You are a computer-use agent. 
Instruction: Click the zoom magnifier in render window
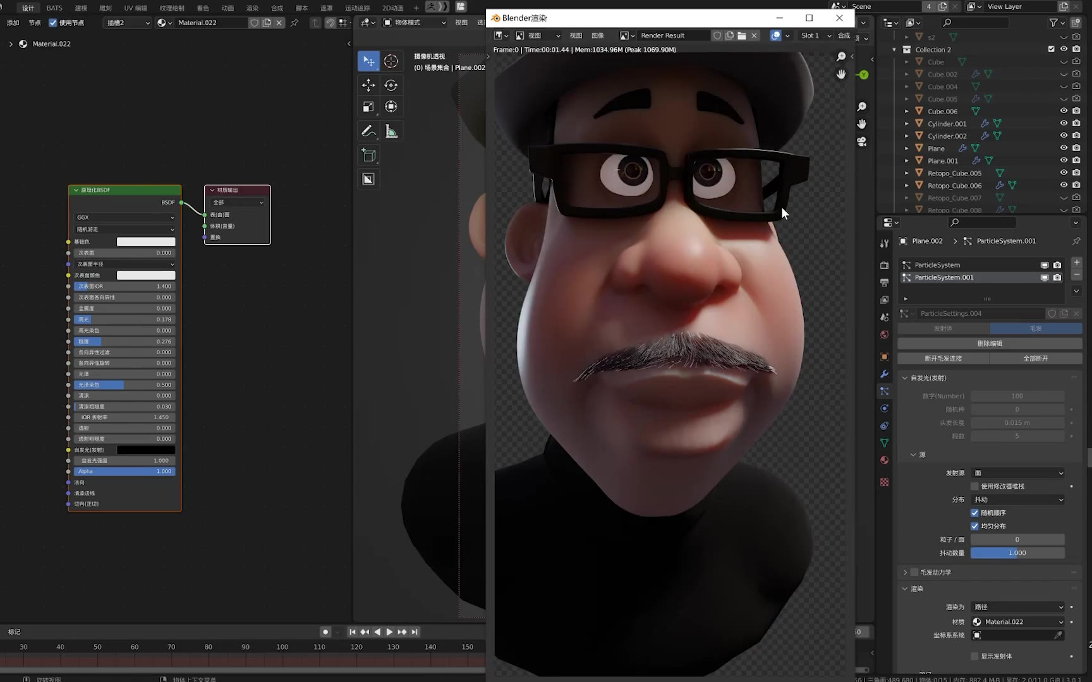(x=841, y=57)
